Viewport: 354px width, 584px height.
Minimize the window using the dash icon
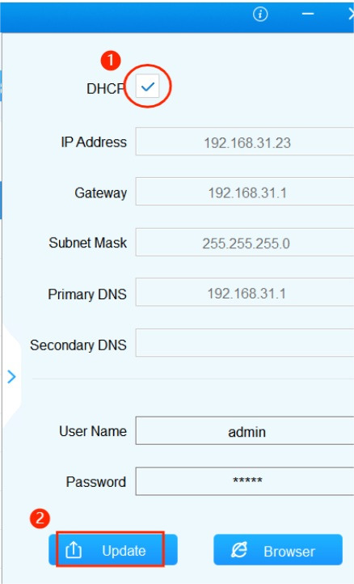click(x=308, y=14)
